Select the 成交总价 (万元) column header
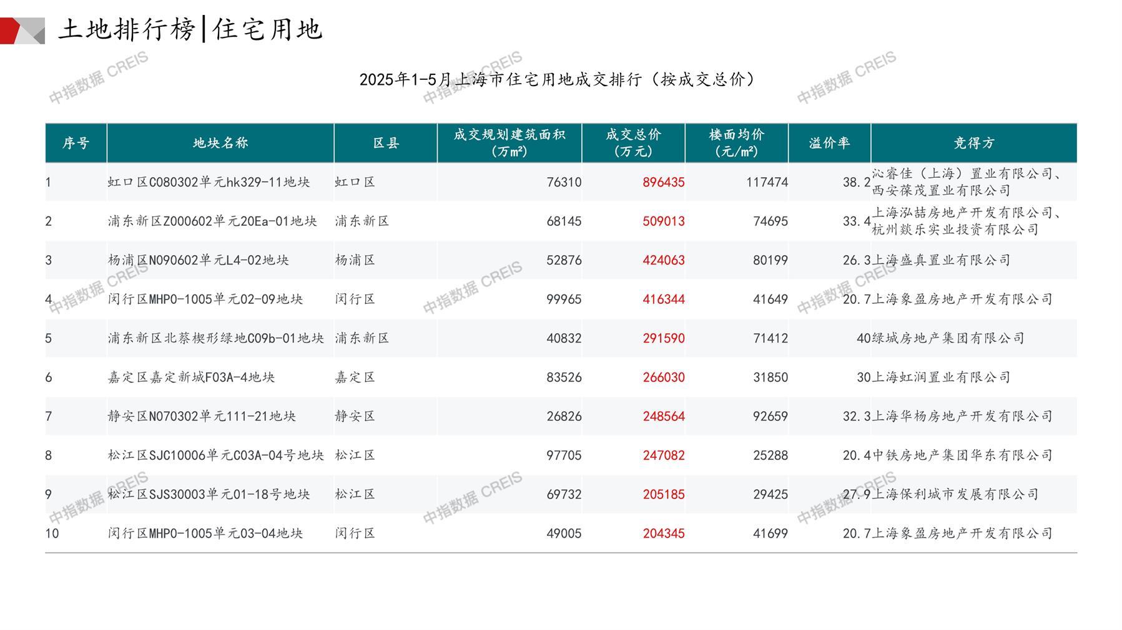Image resolution: width=1122 pixels, height=630 pixels. click(633, 143)
